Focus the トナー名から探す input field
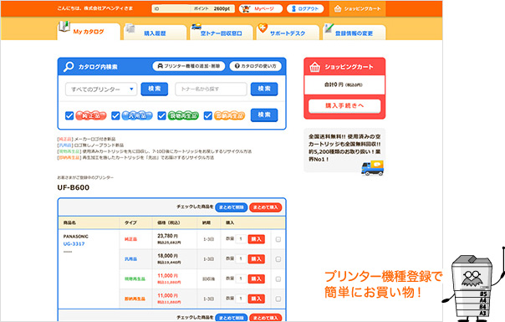The width and height of the screenshot is (505, 322). tap(211, 89)
